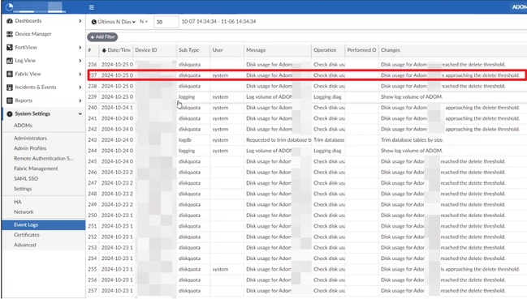Click the N days input field
The image size is (527, 299).
point(166,22)
